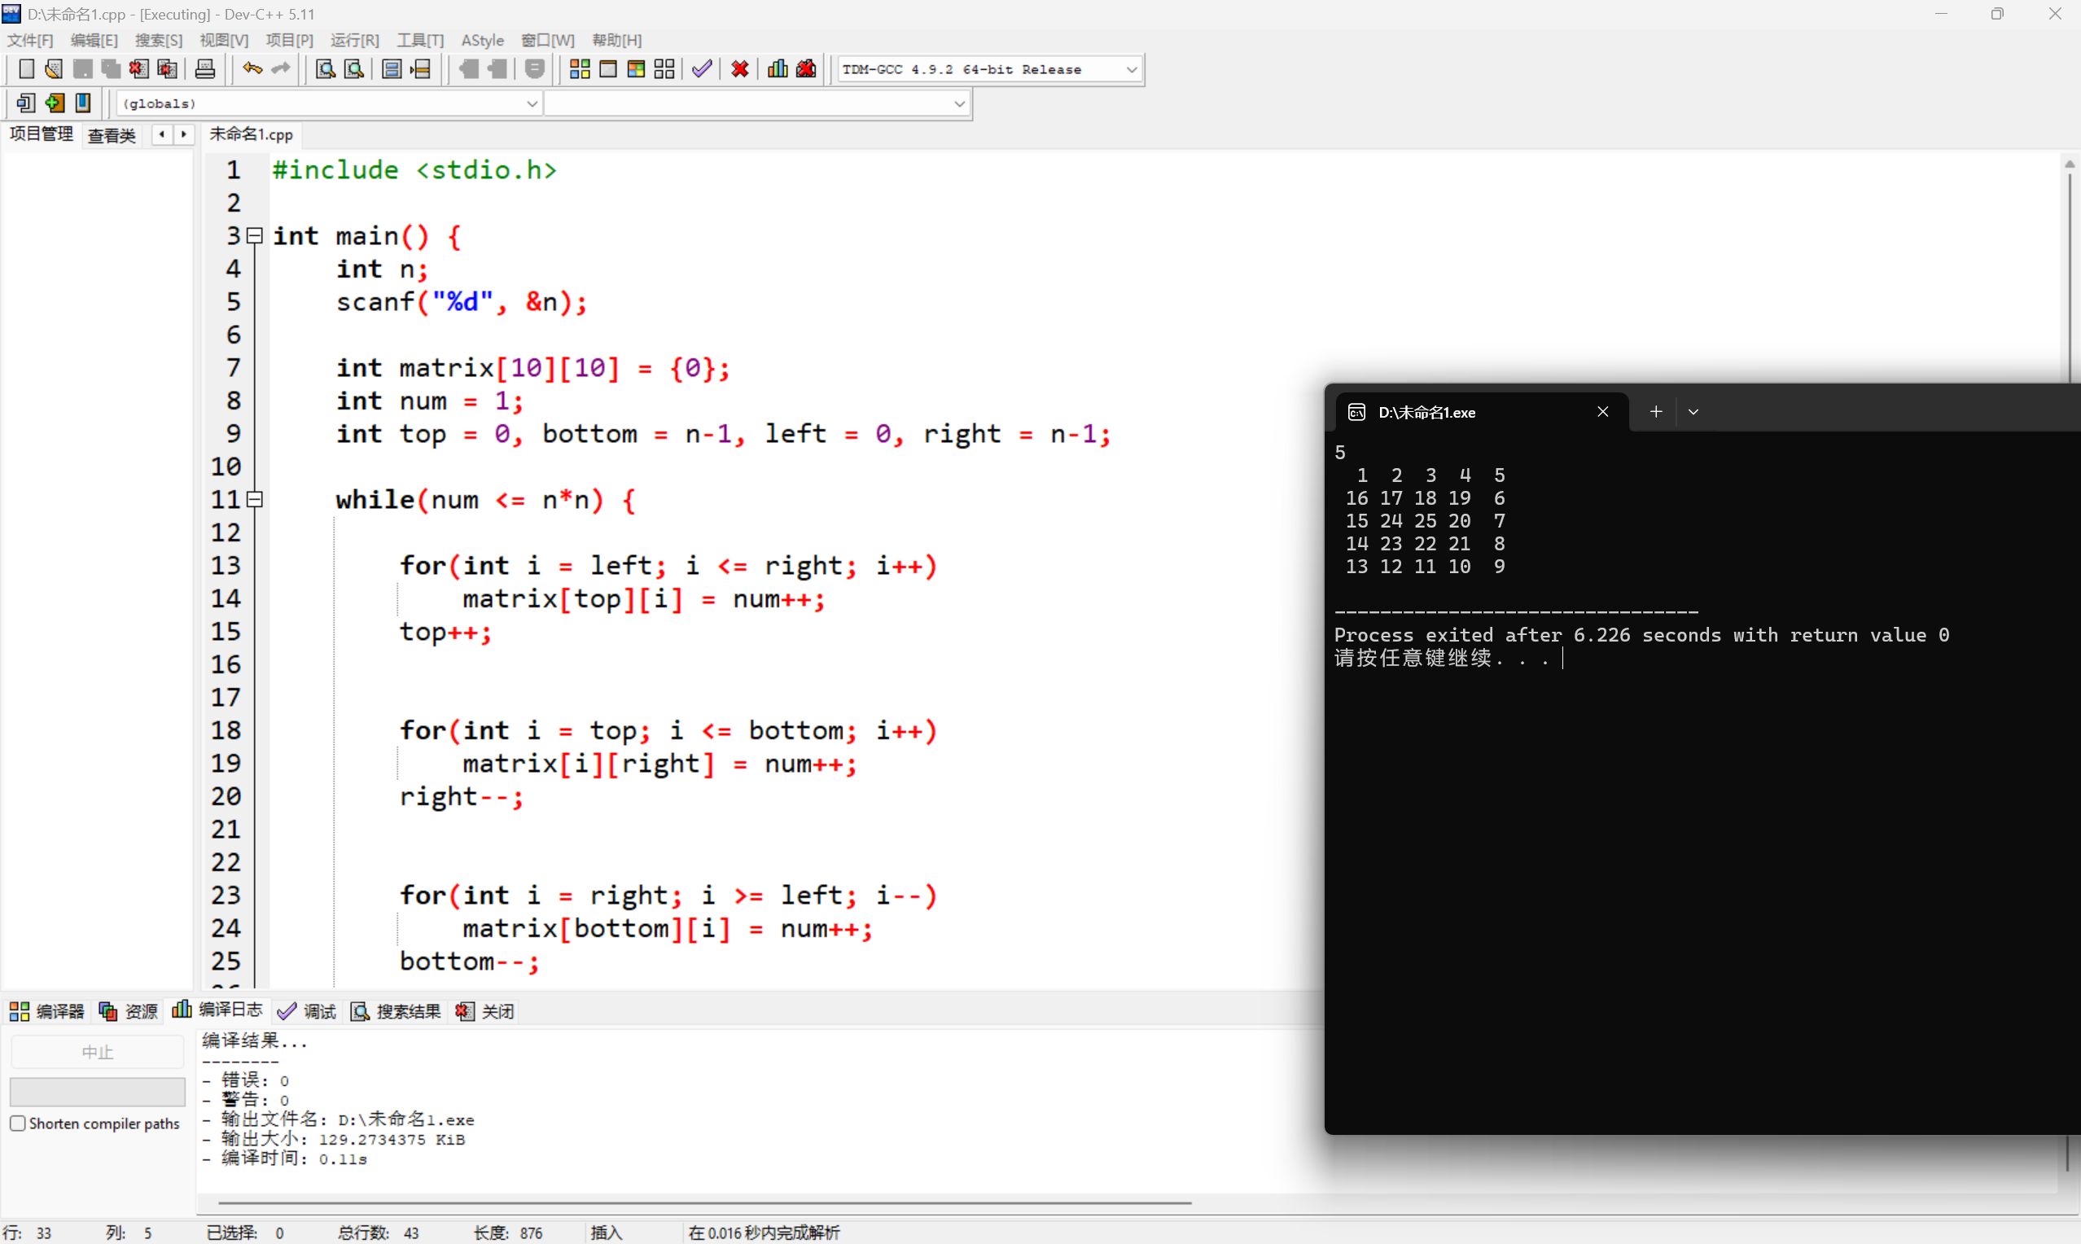Add a new console tab with plus button

[x=1655, y=412]
